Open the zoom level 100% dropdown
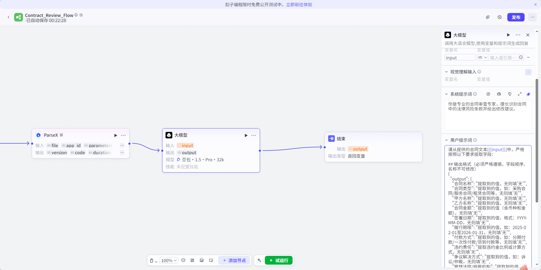Screen dimensions: 541x270 coord(169,260)
